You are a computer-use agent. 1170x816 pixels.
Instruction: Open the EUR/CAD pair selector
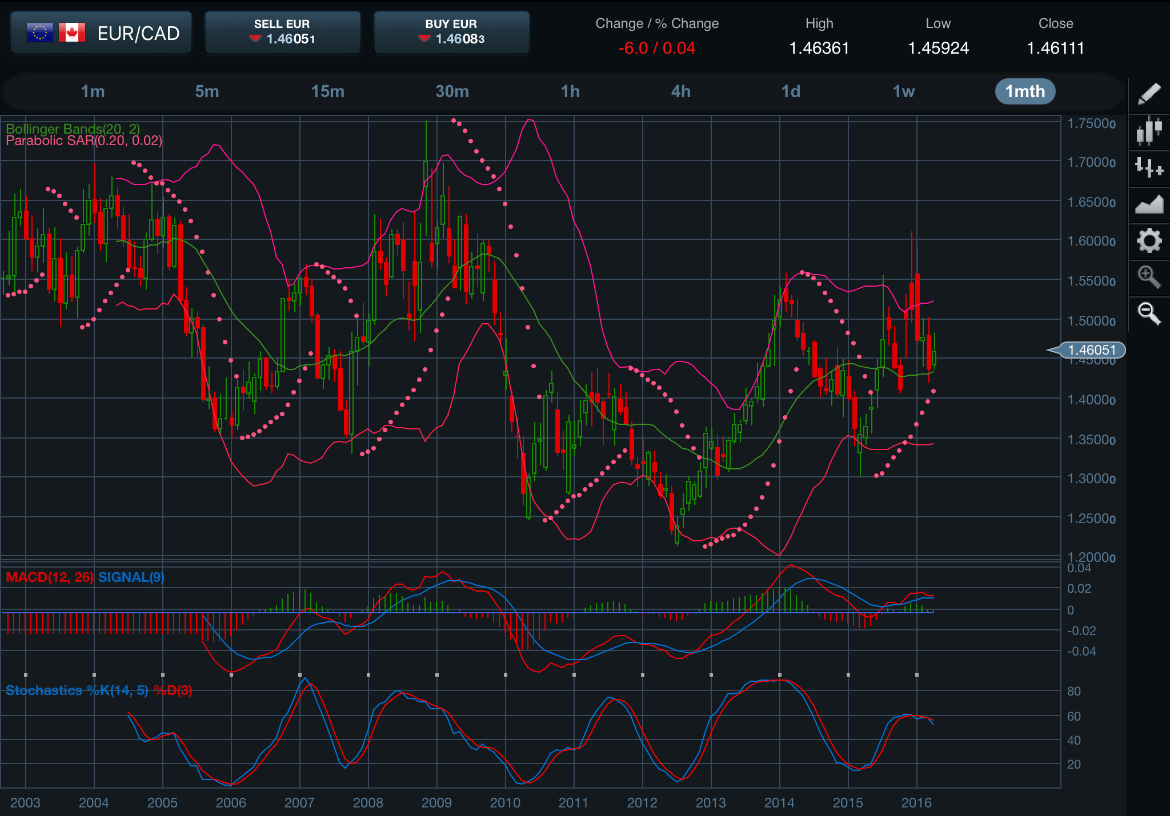point(101,33)
